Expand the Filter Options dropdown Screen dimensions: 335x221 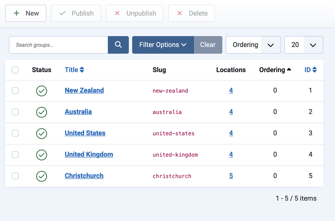pyautogui.click(x=163, y=45)
